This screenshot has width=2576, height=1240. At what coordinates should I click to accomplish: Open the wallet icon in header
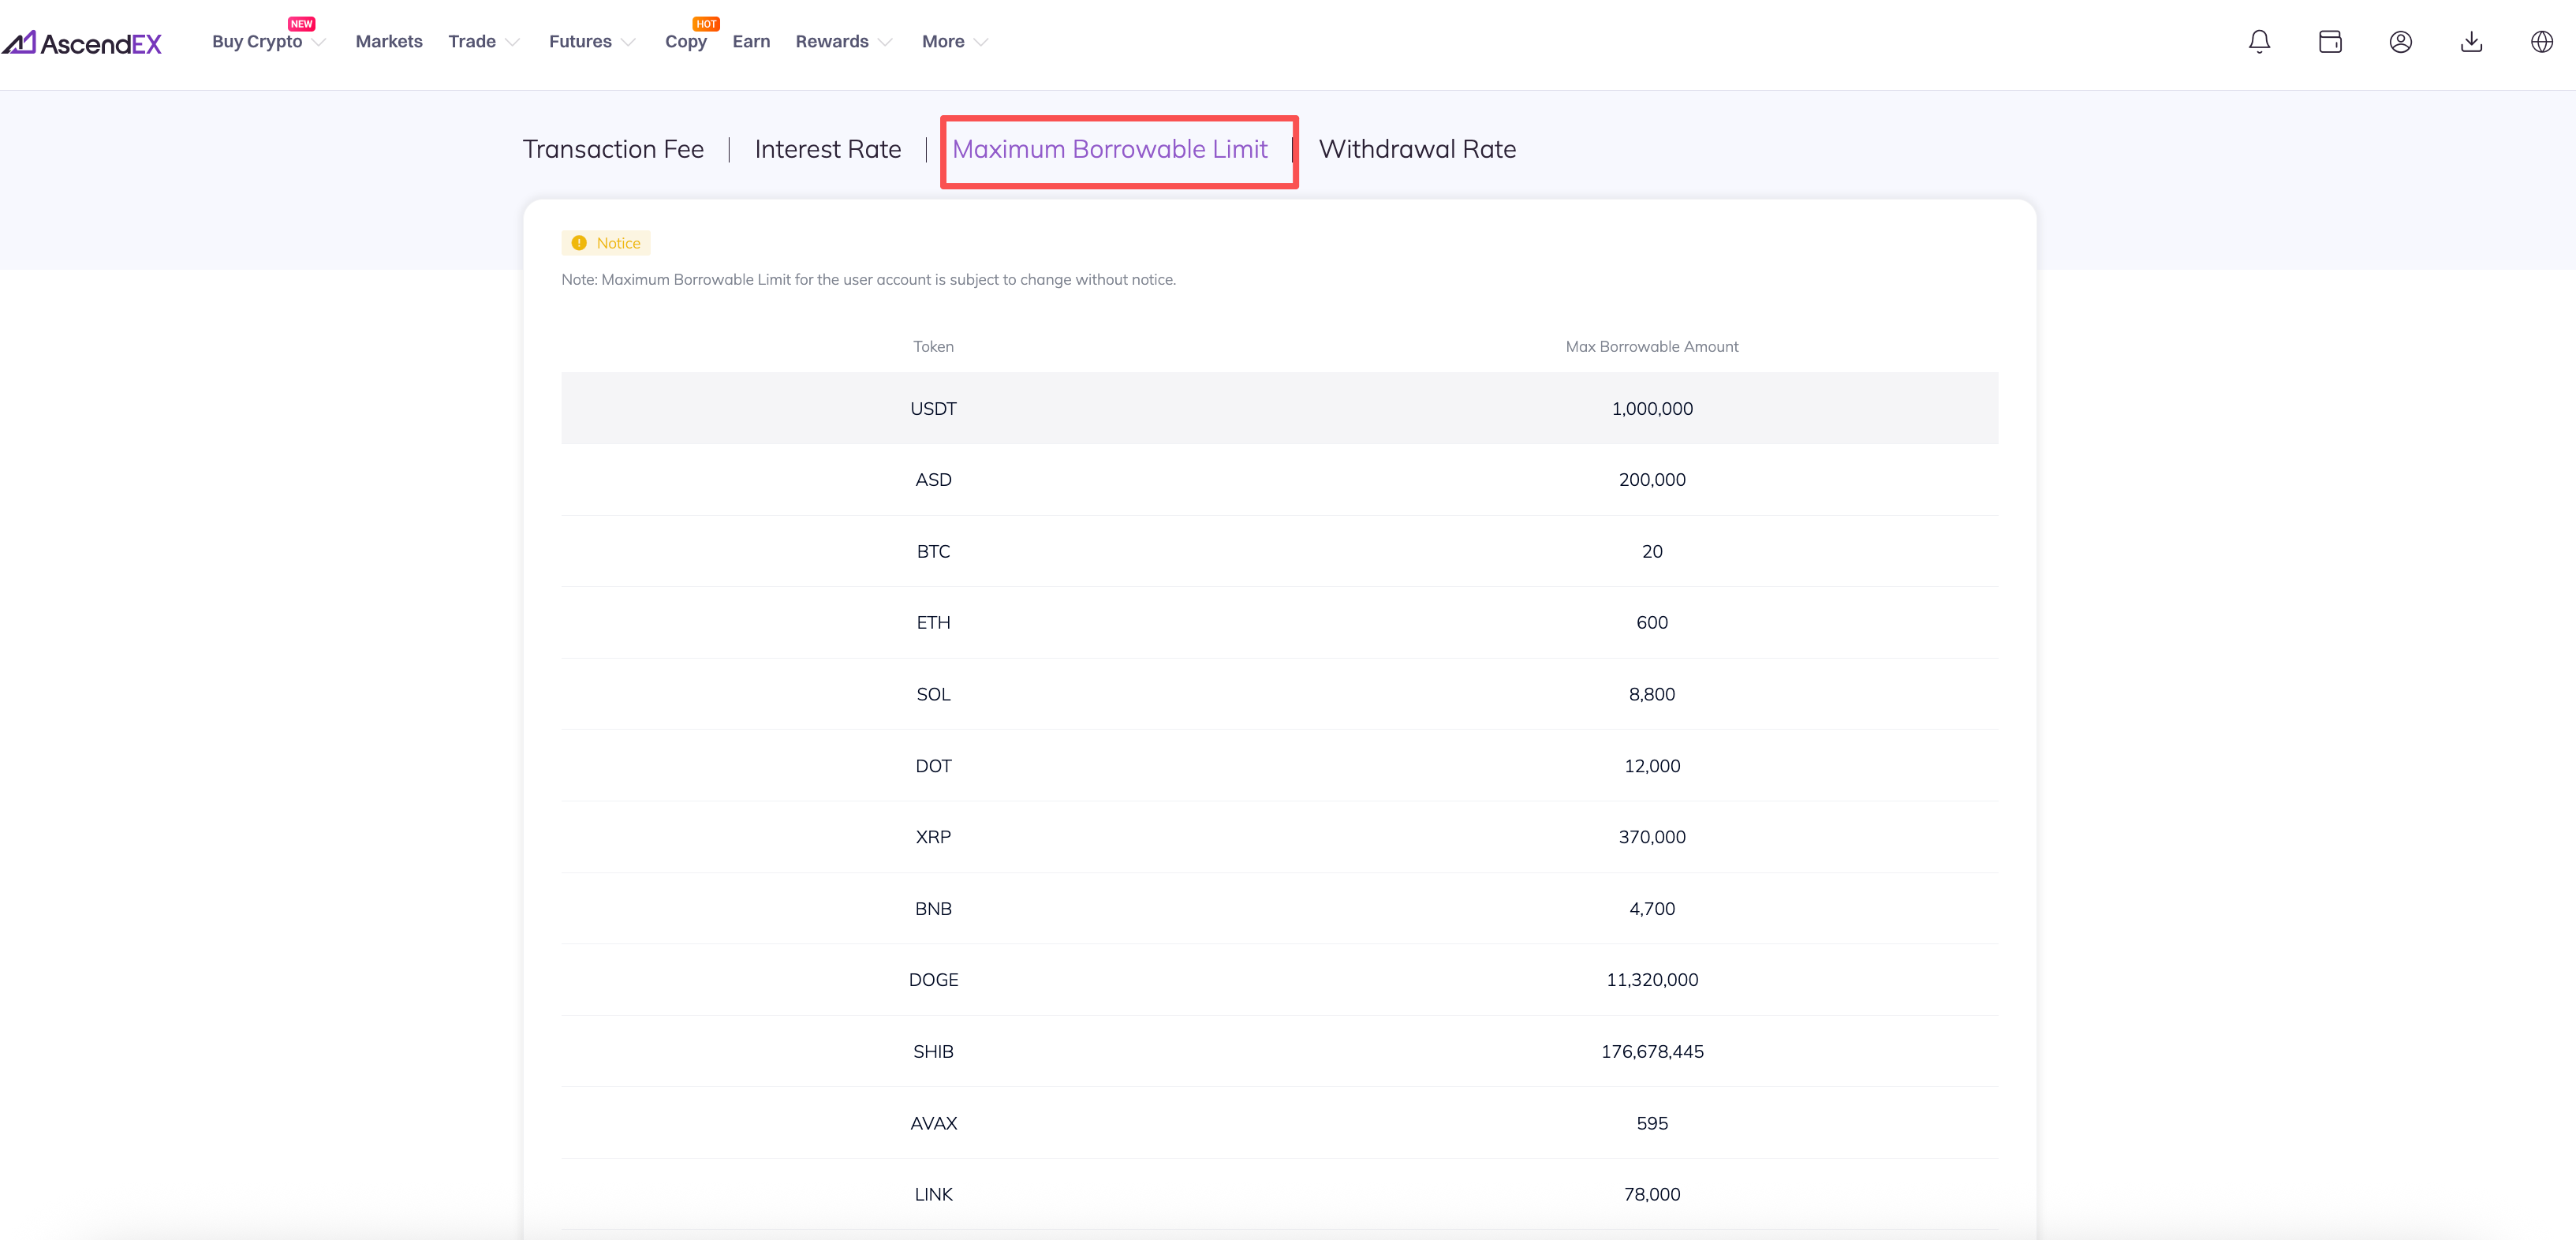2330,42
